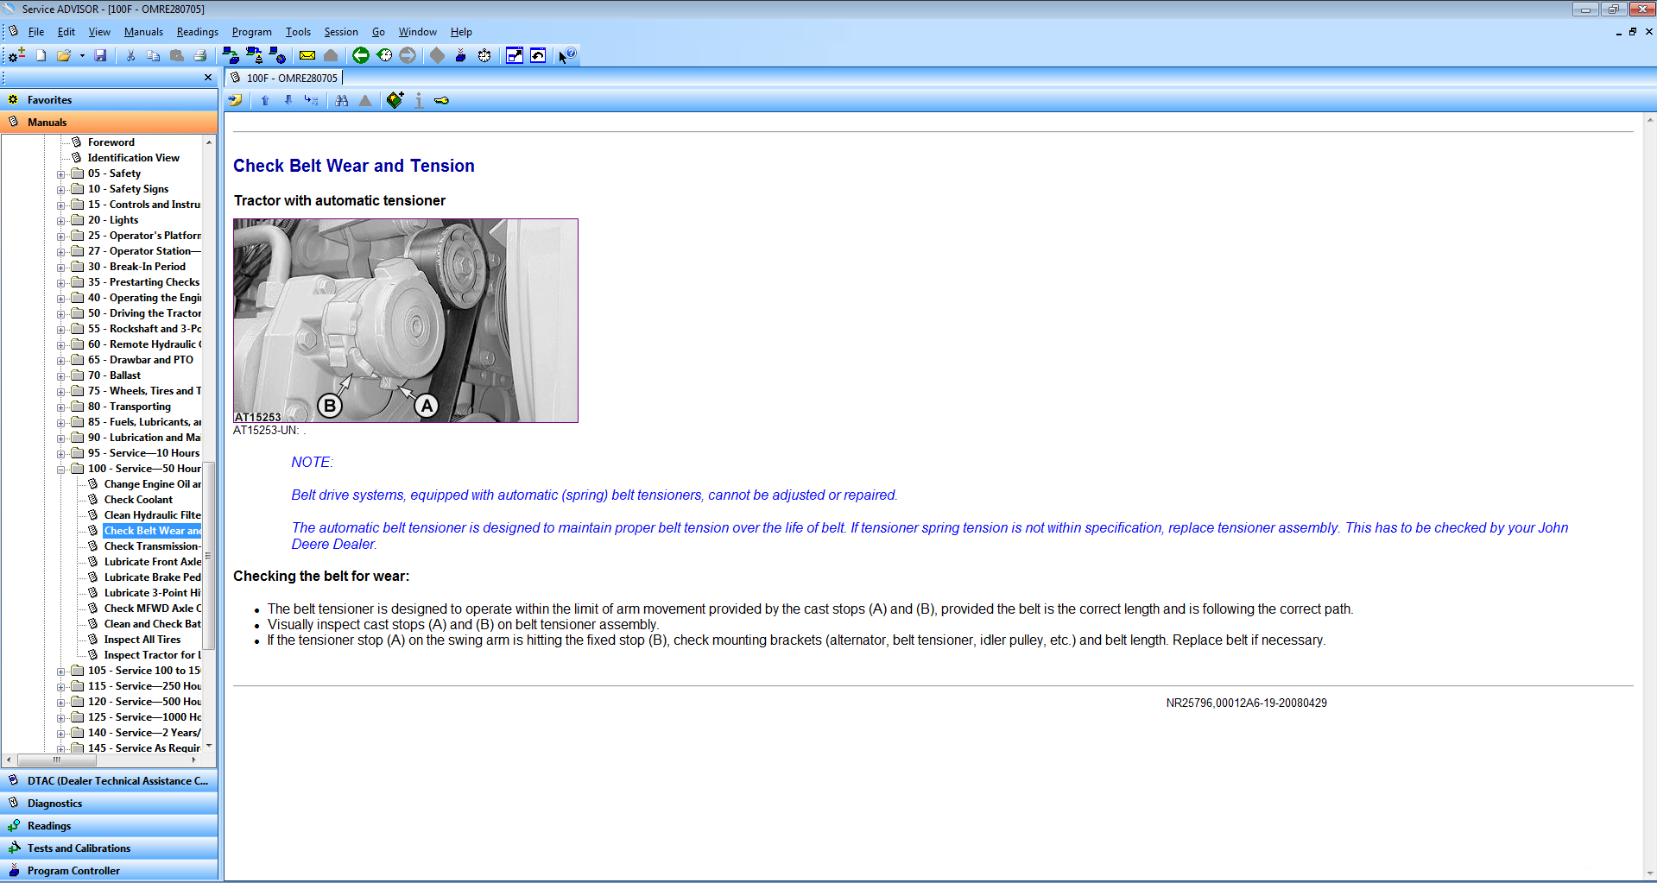This screenshot has width=1657, height=883.
Task: Close the left navigation pane with X
Action: [x=207, y=78]
